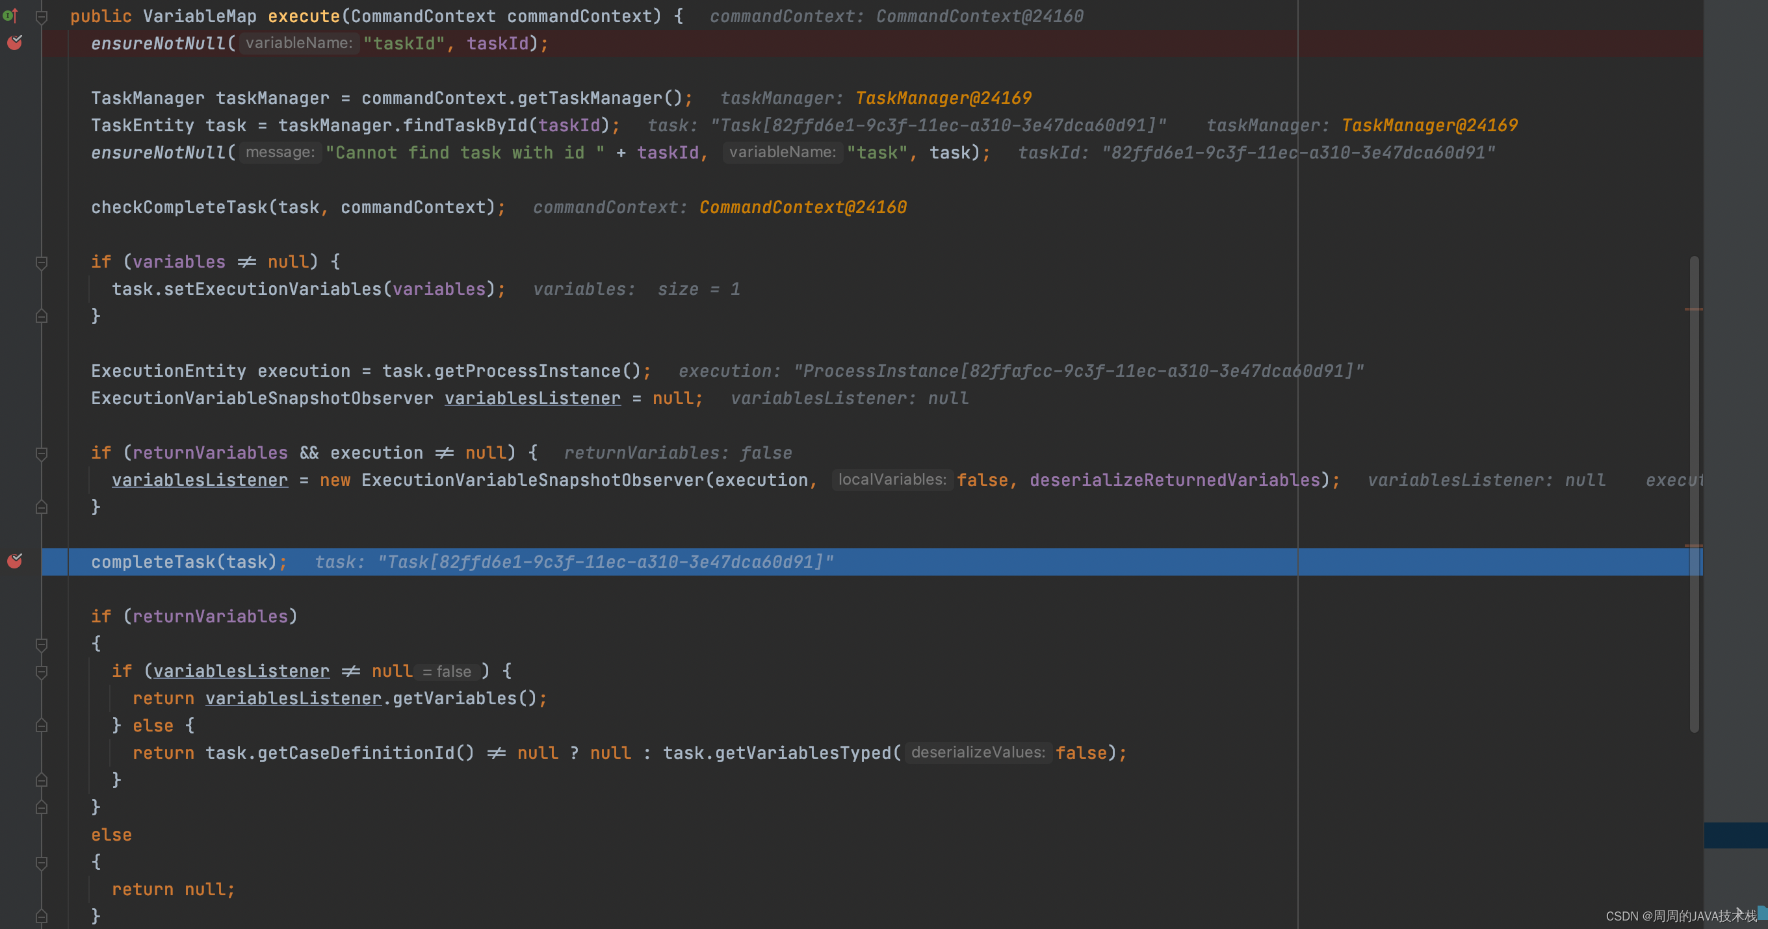Click the override method gutter icon beside execute

tap(10, 15)
